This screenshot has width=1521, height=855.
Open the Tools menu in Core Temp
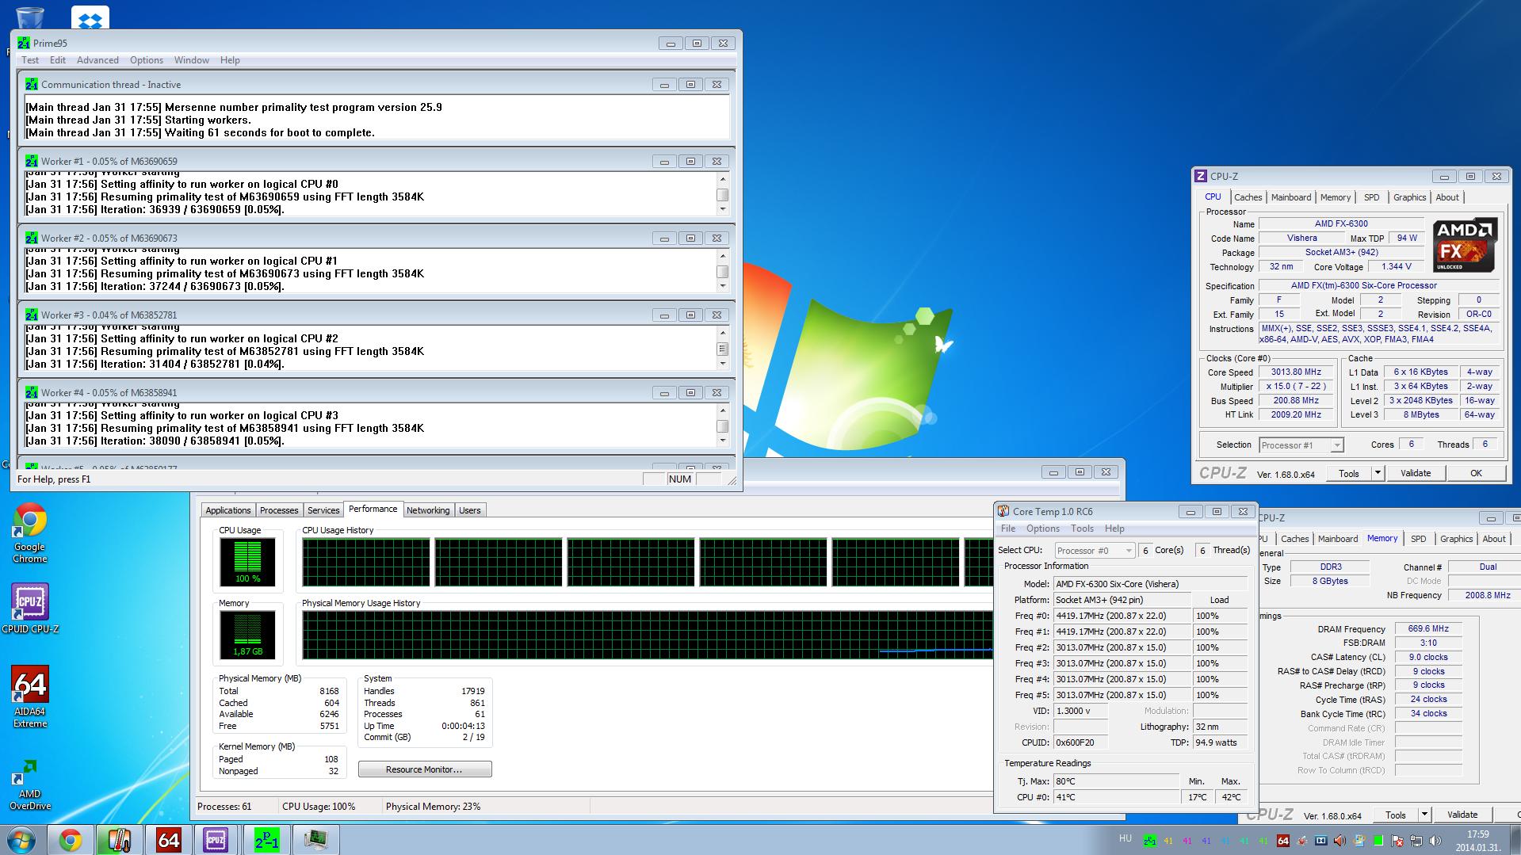click(x=1082, y=529)
